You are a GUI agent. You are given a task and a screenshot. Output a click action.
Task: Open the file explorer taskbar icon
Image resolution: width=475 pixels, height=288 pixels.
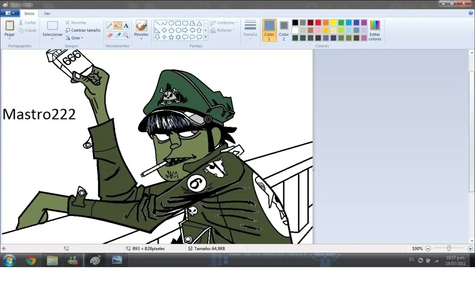point(52,261)
